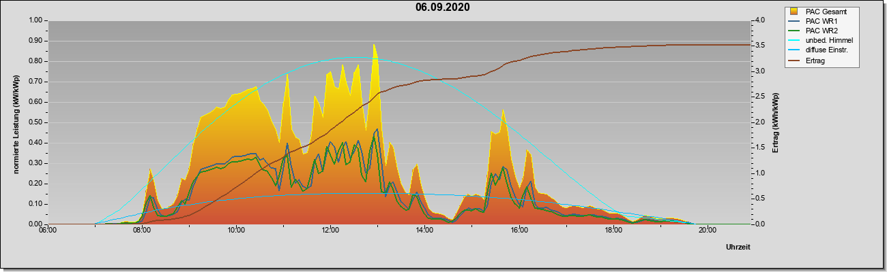Click the 1.00 value on left axis
This screenshot has width=887, height=272.
(x=35, y=20)
